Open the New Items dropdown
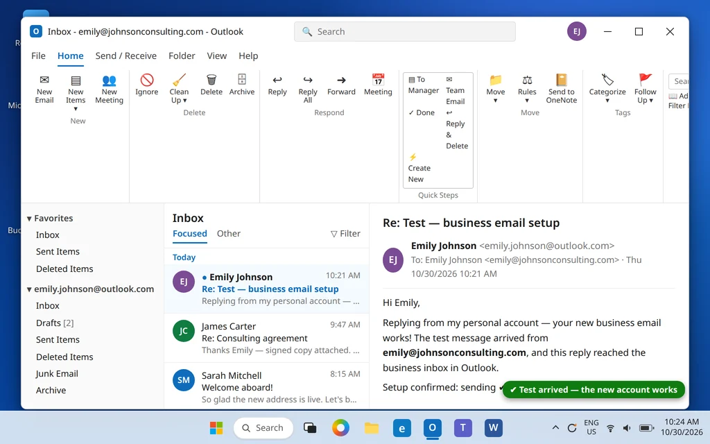This screenshot has width=710, height=444. [x=76, y=93]
